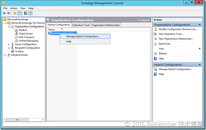This screenshot has height=130, width=206.
Task: Expand the Server Configuration tree node
Action: [x=9, y=44]
